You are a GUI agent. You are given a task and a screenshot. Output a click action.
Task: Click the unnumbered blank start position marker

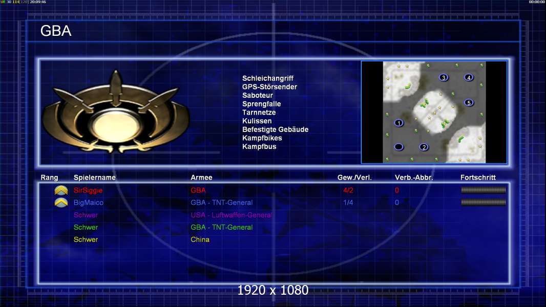click(398, 147)
